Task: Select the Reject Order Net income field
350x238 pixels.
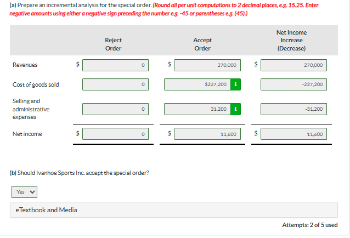Action: point(115,134)
